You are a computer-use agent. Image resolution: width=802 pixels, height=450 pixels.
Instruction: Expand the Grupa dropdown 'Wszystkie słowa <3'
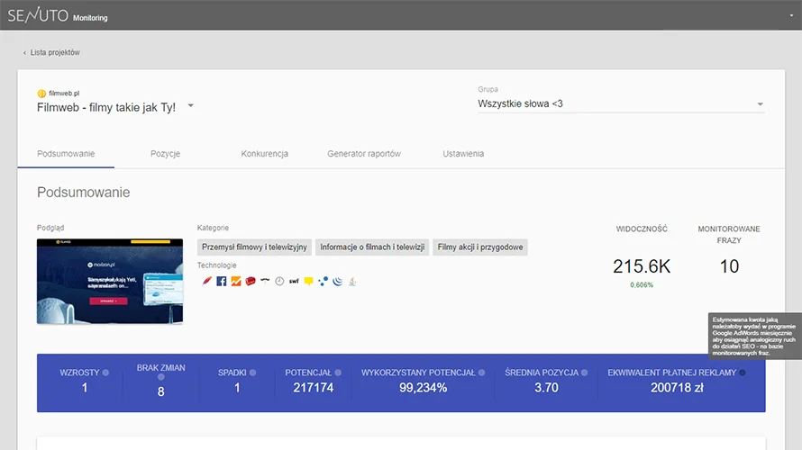760,104
